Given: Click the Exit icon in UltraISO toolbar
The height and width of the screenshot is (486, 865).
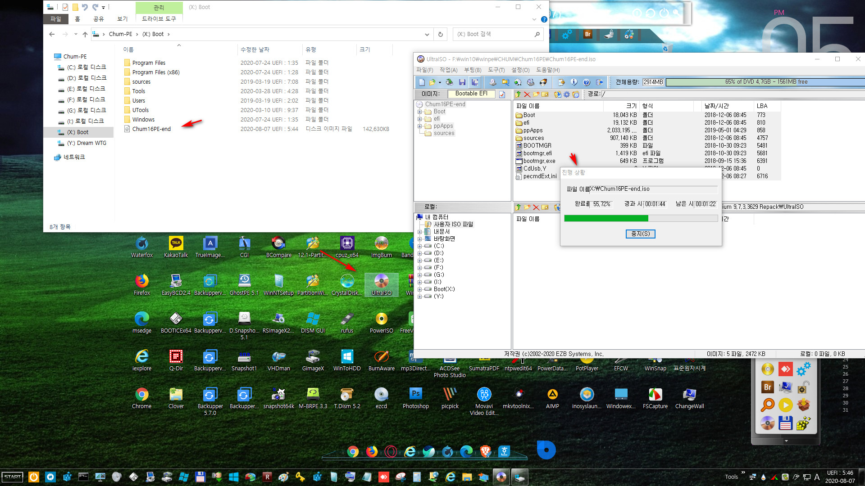Looking at the screenshot, I should coord(599,82).
